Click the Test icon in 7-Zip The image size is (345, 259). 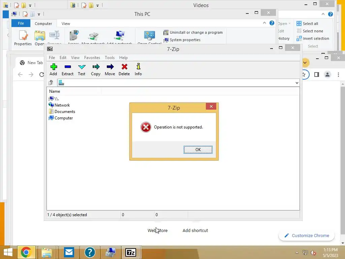coord(82,67)
